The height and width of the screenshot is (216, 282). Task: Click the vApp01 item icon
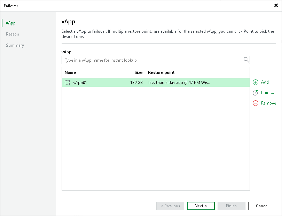tap(67, 83)
